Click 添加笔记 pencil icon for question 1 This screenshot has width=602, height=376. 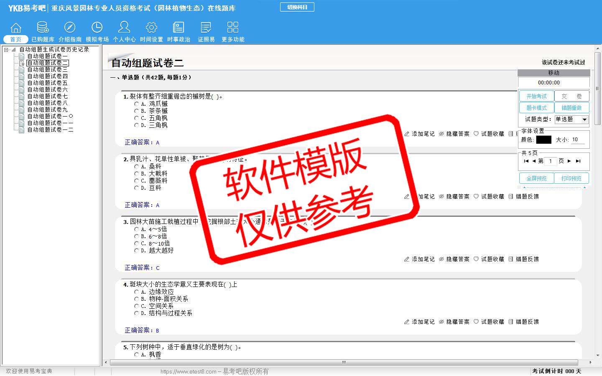point(407,134)
